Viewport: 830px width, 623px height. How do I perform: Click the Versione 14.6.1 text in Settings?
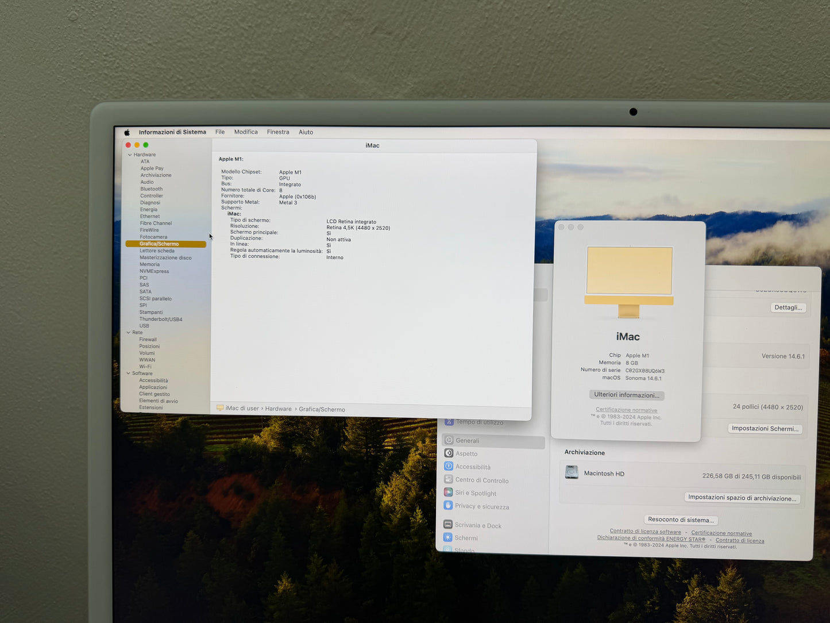tap(783, 356)
